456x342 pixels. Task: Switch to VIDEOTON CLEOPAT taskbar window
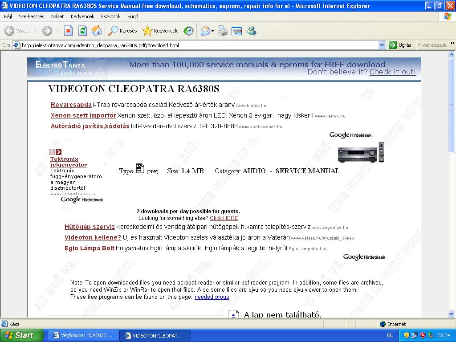pyautogui.click(x=155, y=335)
